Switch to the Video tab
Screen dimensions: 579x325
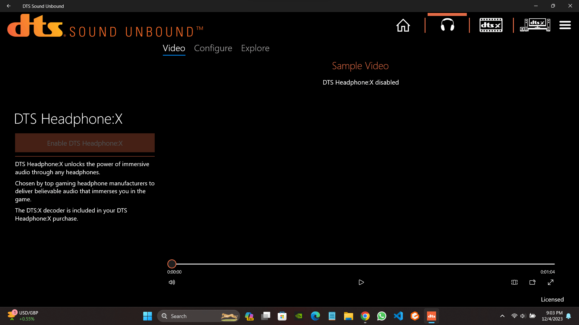click(174, 48)
